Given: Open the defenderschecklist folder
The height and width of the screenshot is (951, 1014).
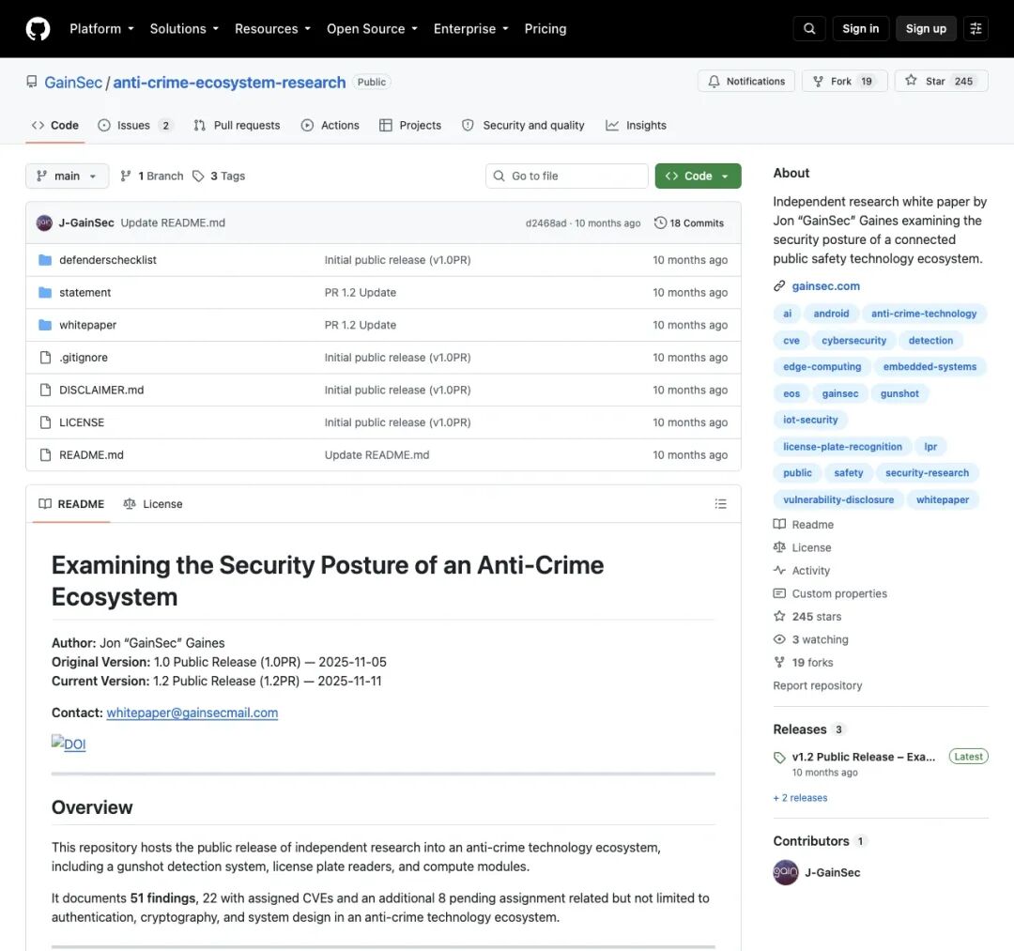Looking at the screenshot, I should coord(108,260).
